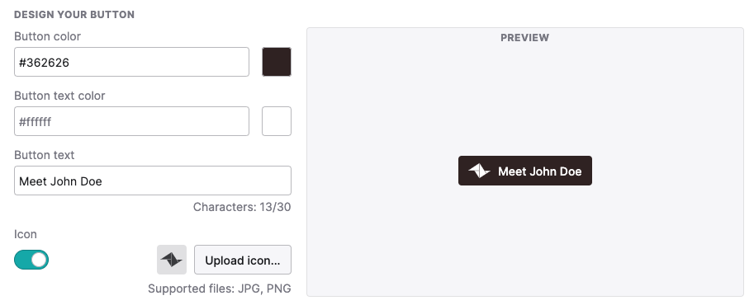Screen dimensions: 754x305
Task: Click the DESIGN YOUR BUTTON heading
Action: pyautogui.click(x=74, y=14)
